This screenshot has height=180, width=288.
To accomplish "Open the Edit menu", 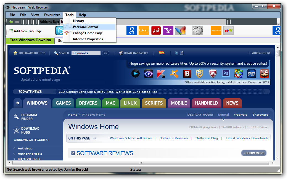I will (23, 15).
